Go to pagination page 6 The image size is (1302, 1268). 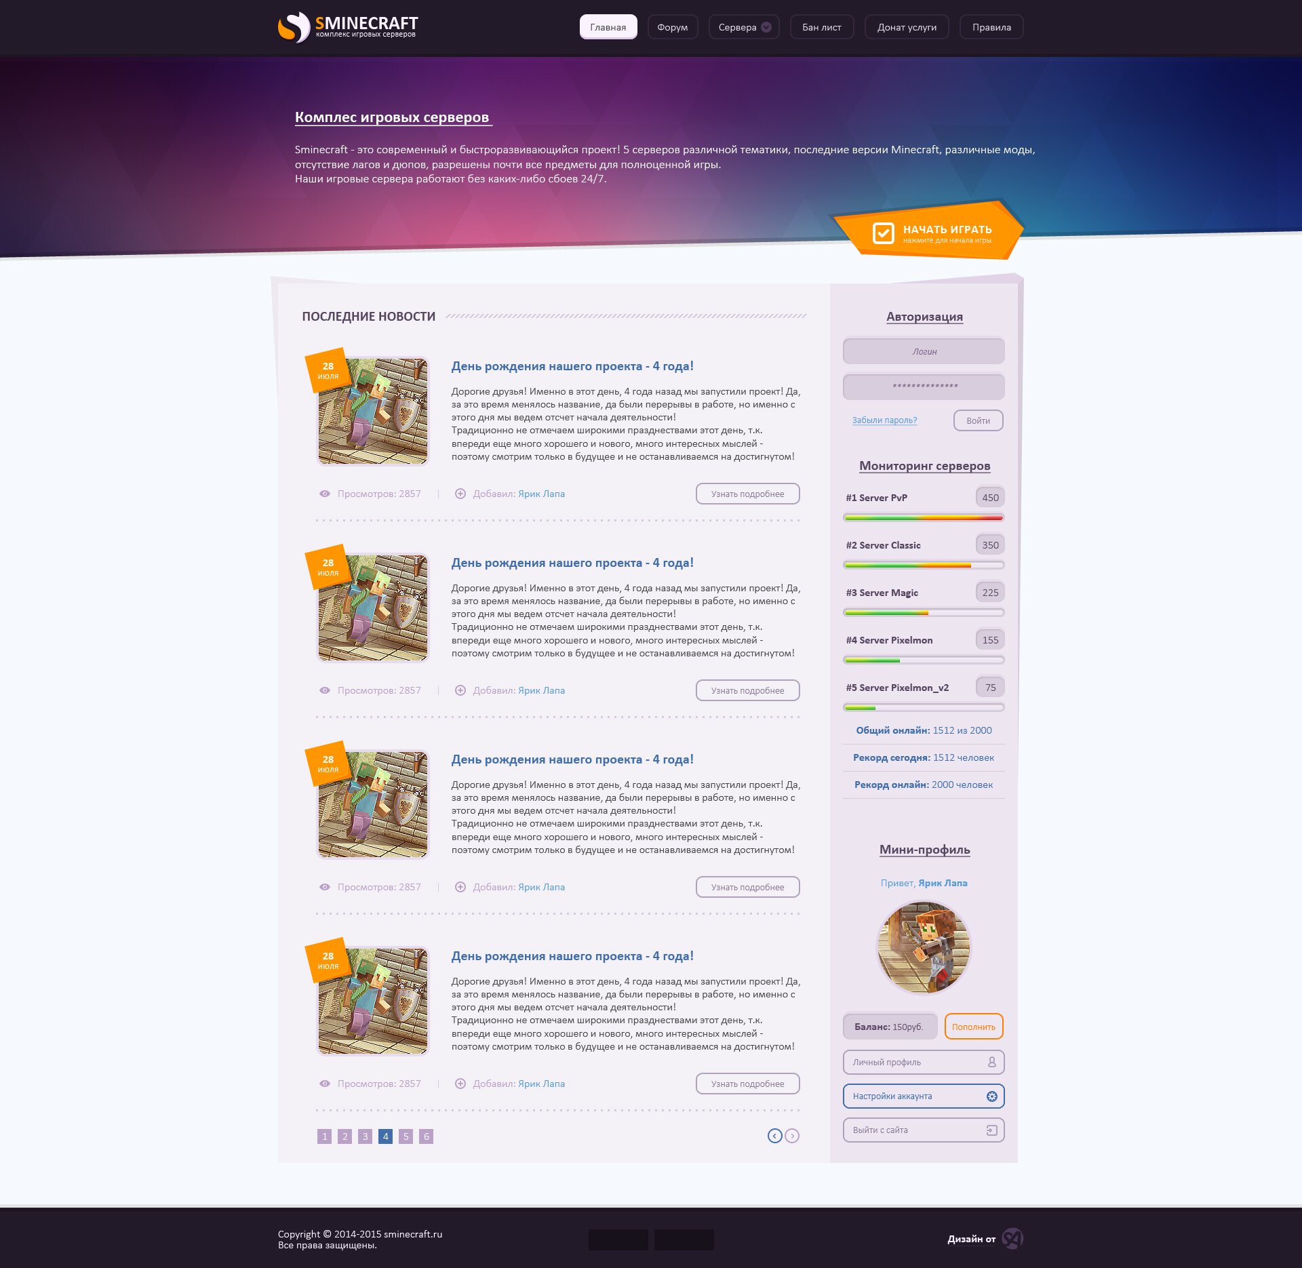pos(426,1136)
